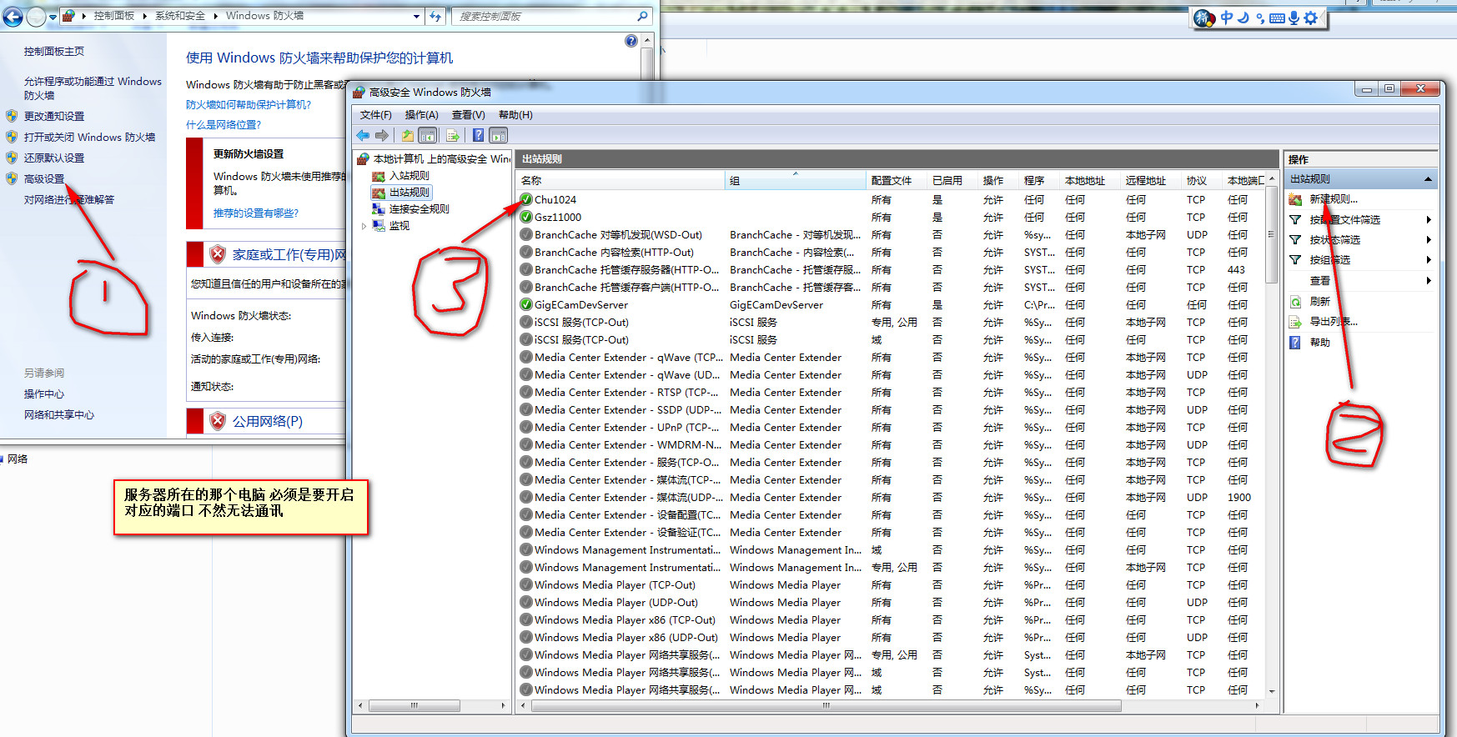The width and height of the screenshot is (1457, 737).
Task: Click 推荐的设置有哪些? link
Action: (256, 213)
